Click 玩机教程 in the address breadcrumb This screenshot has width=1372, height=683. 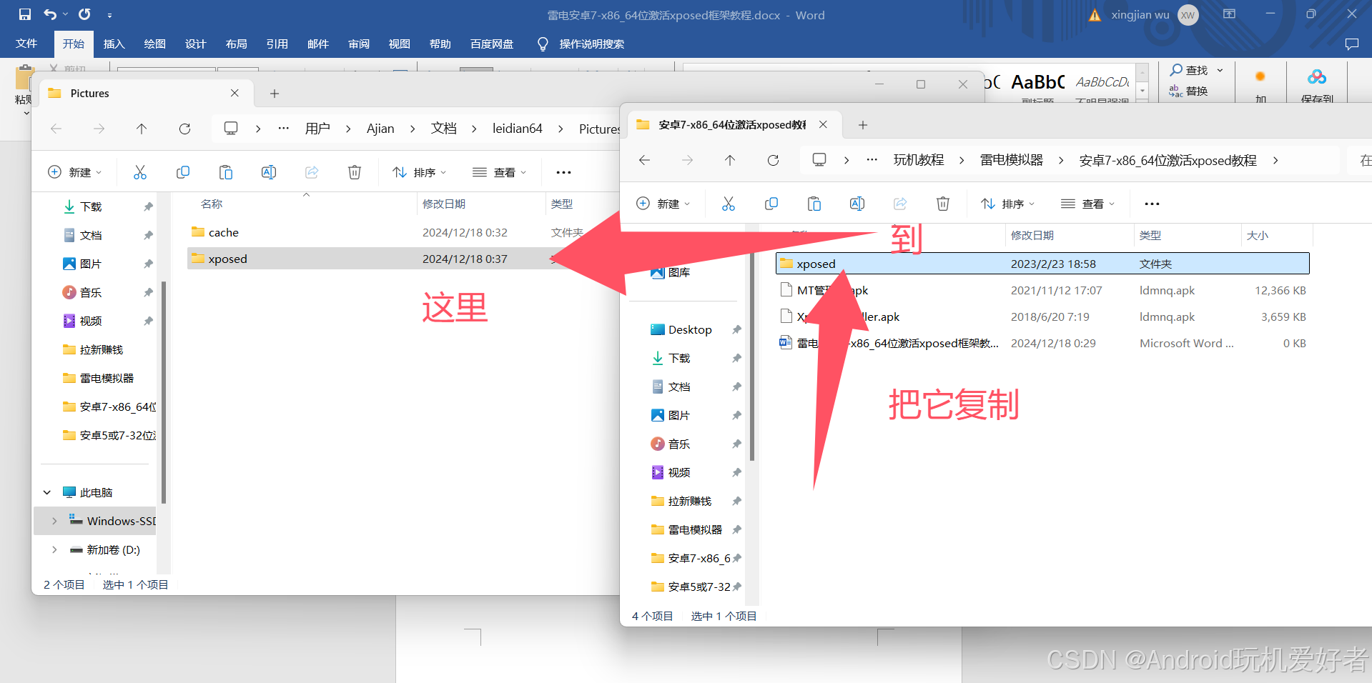(x=919, y=160)
